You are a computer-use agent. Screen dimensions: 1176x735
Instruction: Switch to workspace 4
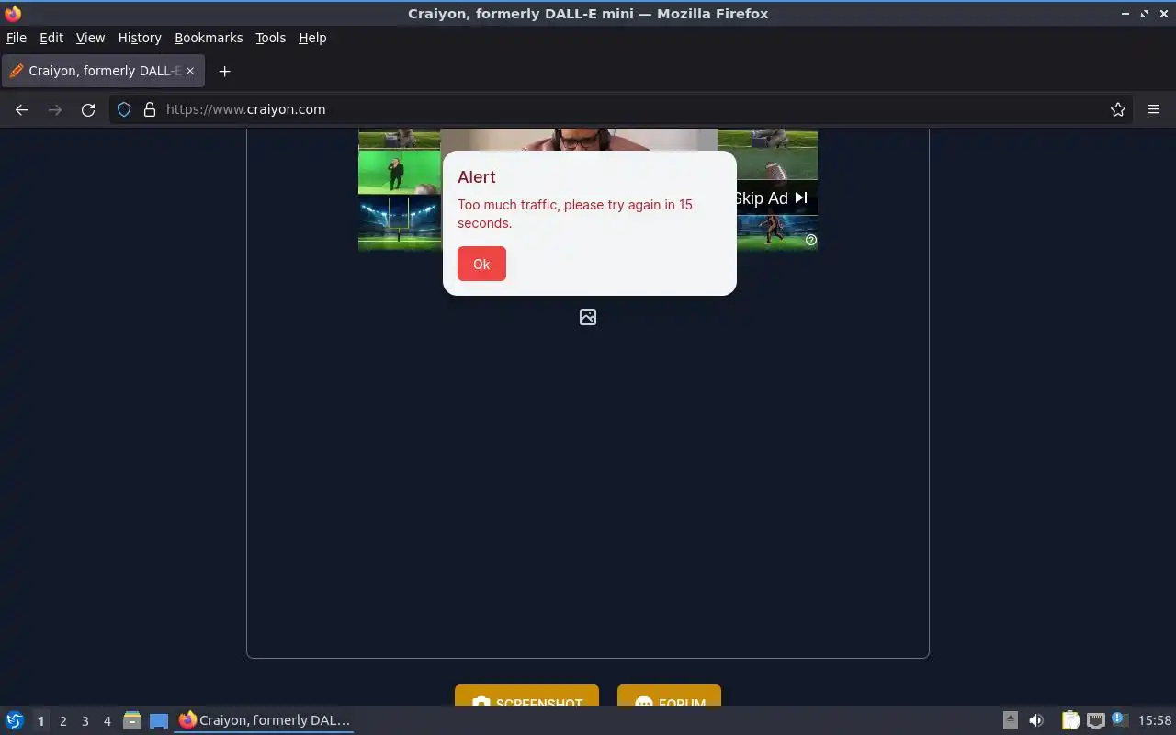point(107,721)
